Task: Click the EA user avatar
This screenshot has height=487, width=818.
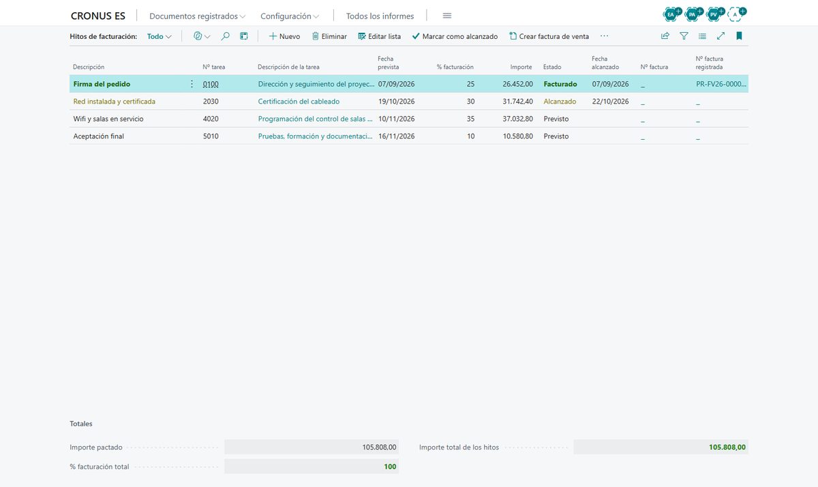Action: click(671, 14)
